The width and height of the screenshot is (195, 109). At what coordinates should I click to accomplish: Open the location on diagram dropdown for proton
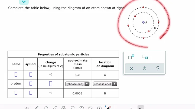(105, 84)
